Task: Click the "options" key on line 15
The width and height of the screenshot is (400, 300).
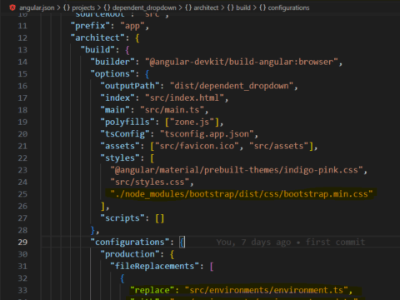Action: click(x=112, y=74)
